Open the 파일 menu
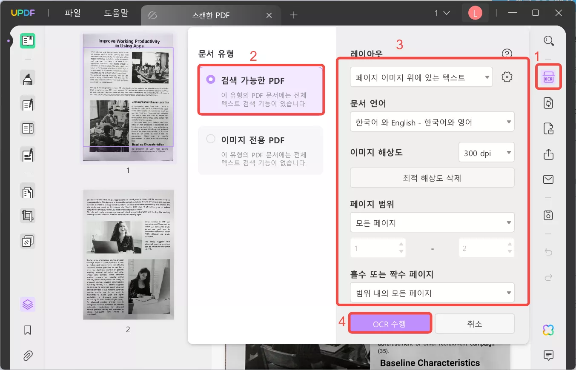Screen dimensions: 576x370 (72, 13)
